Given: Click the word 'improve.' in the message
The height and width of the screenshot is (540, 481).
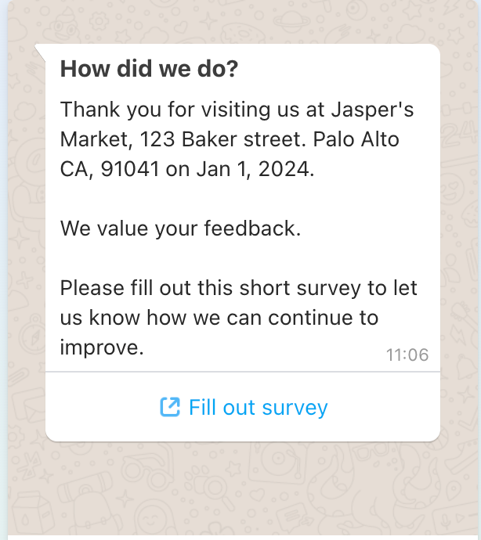Looking at the screenshot, I should click(x=102, y=347).
